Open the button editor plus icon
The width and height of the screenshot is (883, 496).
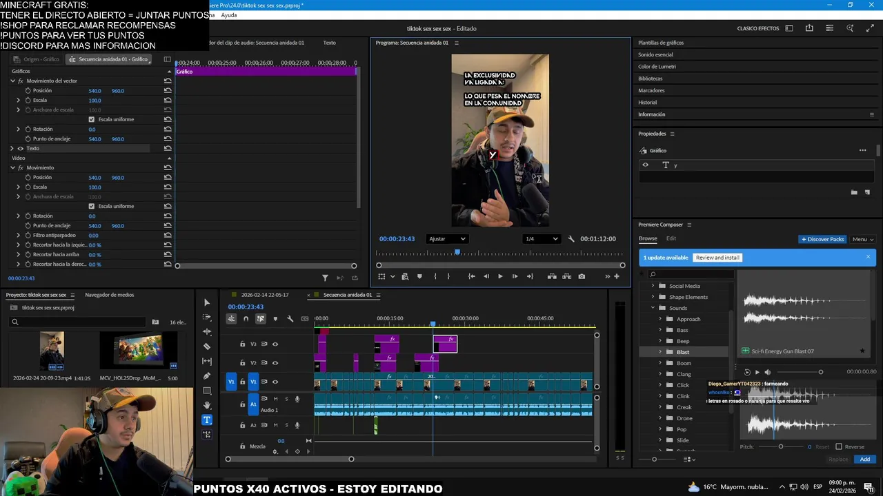tap(617, 276)
